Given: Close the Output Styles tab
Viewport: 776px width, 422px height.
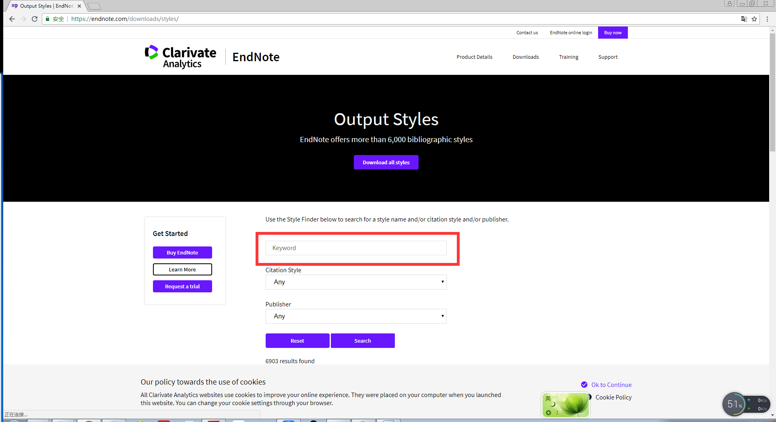Looking at the screenshot, I should click(79, 6).
